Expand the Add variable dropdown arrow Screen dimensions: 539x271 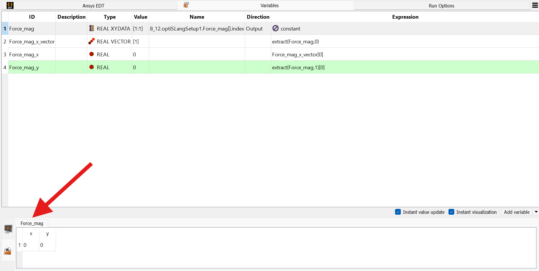pyautogui.click(x=536, y=212)
